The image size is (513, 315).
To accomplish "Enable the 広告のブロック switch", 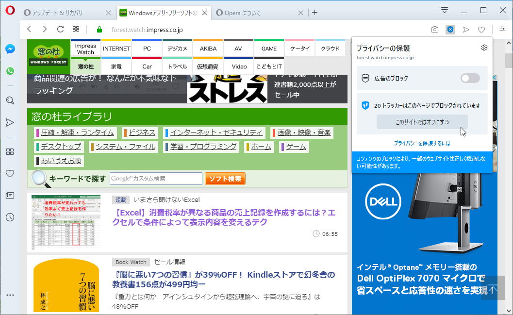I will (x=470, y=78).
